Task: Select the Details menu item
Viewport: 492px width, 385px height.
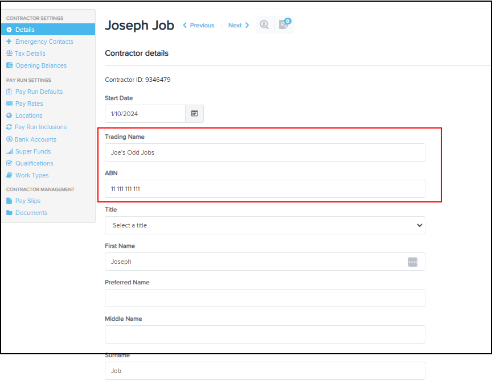Action: click(x=24, y=30)
